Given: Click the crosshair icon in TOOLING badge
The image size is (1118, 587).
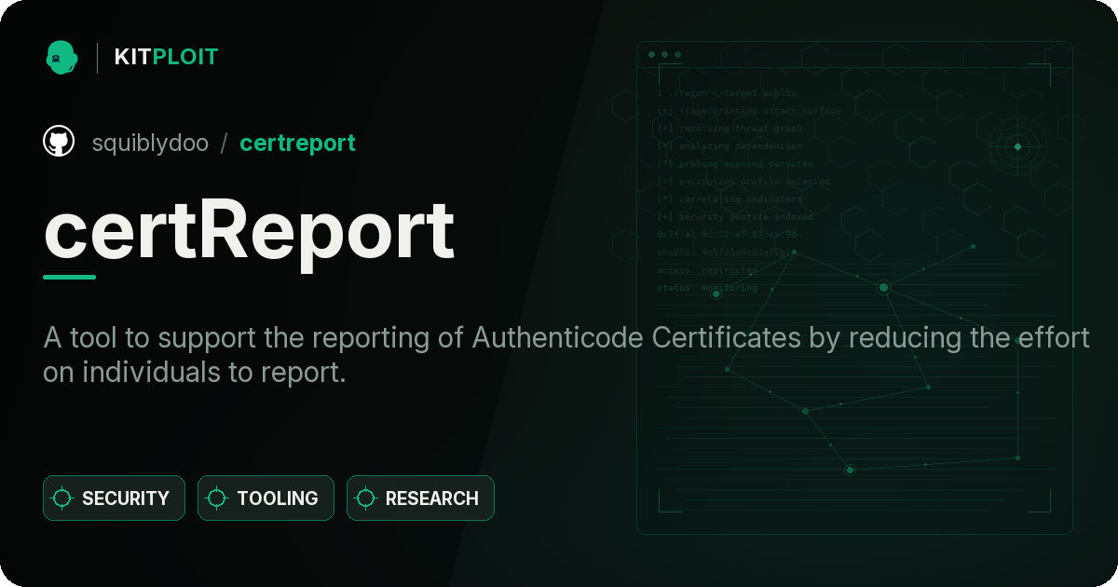Looking at the screenshot, I should coord(217,498).
